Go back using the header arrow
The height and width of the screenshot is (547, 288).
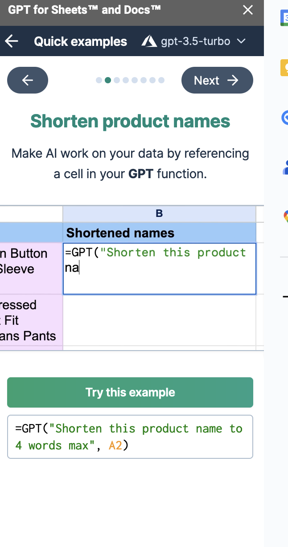[x=12, y=41]
